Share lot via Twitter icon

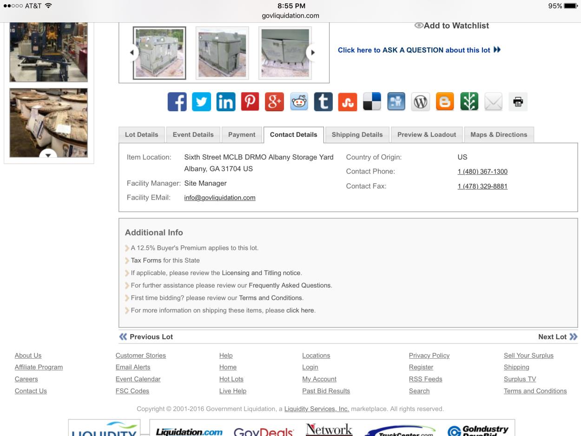(201, 102)
